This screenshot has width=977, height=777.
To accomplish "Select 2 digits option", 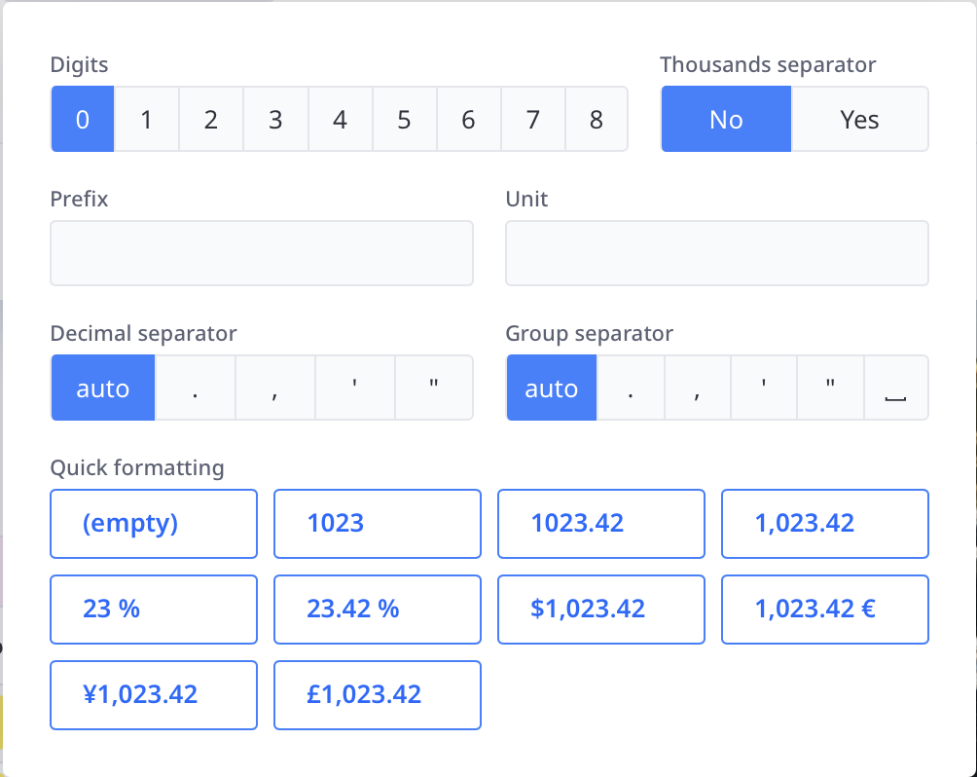I will (x=211, y=120).
